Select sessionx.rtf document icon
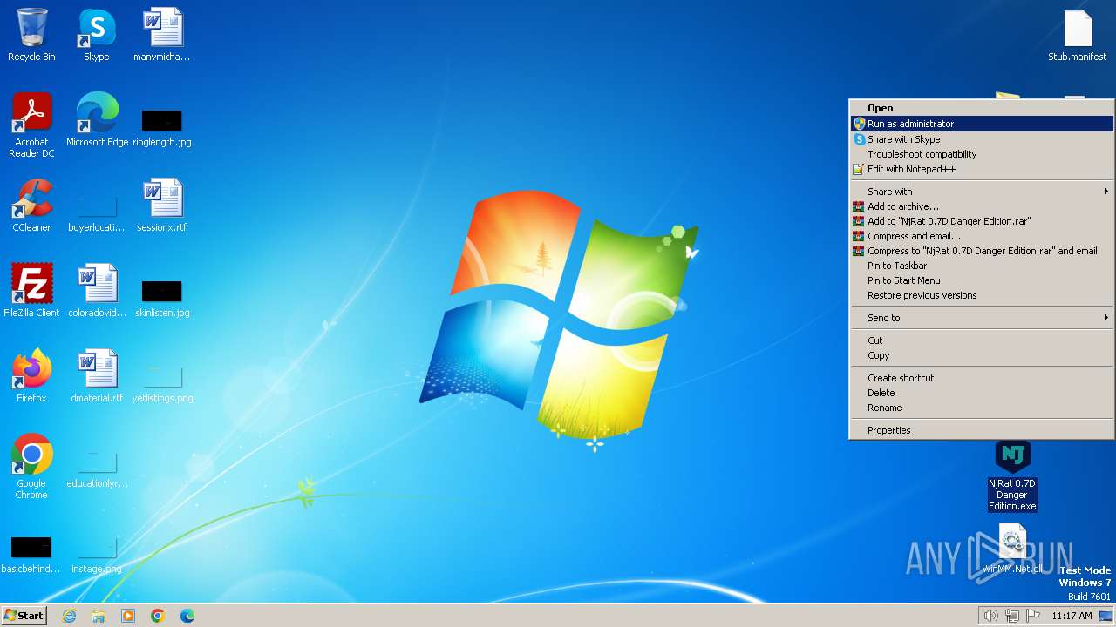The width and height of the screenshot is (1116, 627). click(162, 206)
